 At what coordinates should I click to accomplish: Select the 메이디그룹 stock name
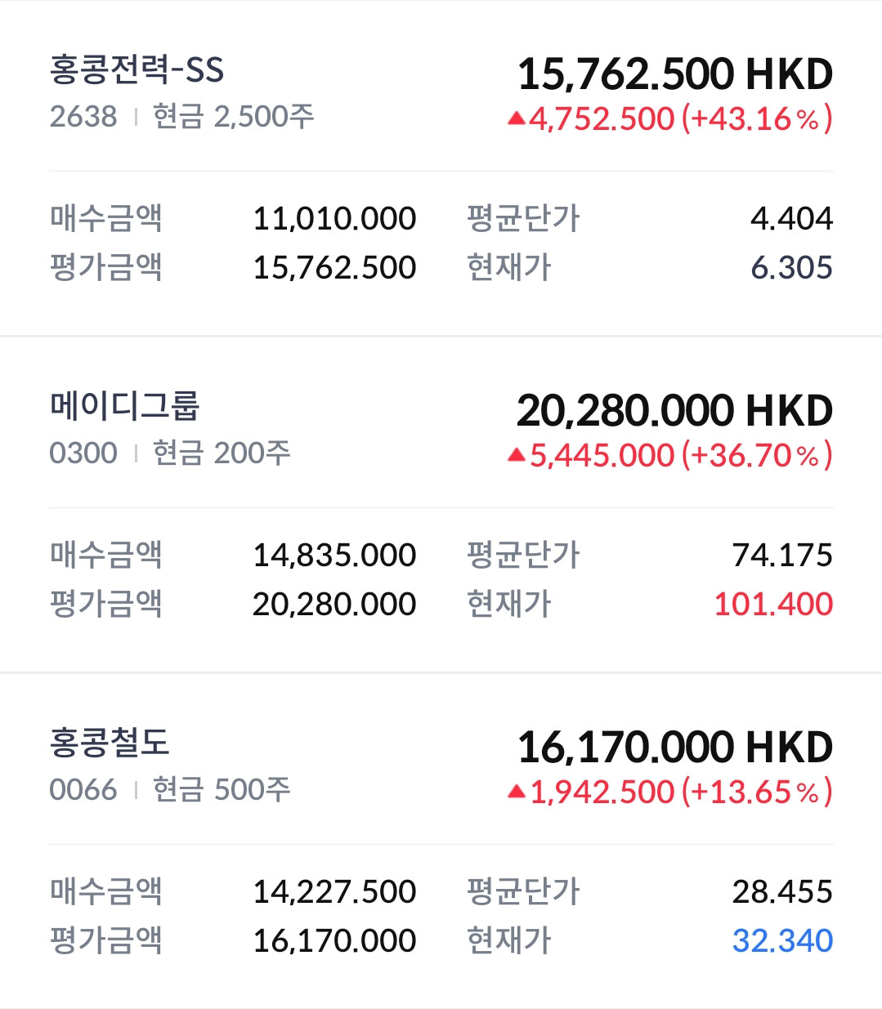124,406
